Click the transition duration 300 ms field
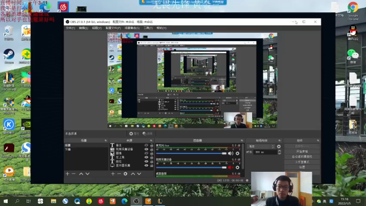Screen dimensions: 366x206 [265, 152]
